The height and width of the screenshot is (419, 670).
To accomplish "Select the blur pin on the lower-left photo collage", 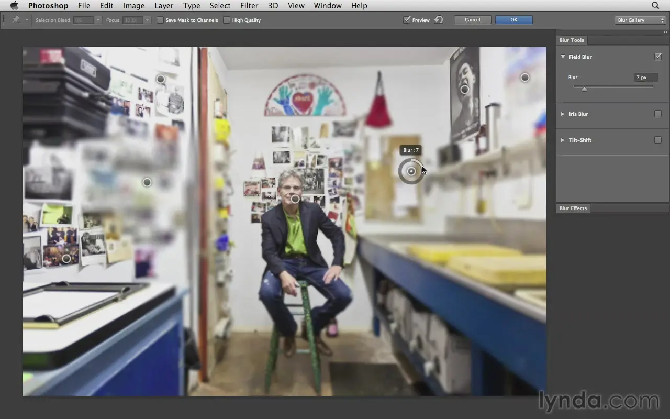I will tap(66, 258).
